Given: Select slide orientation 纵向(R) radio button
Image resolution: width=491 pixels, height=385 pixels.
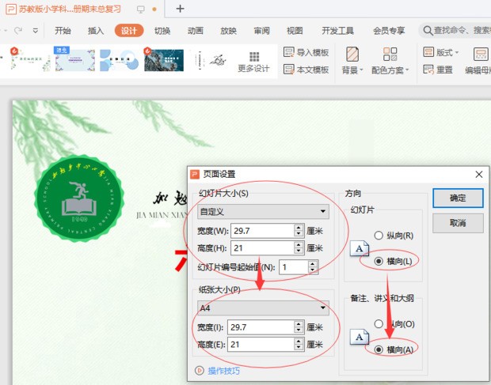Looking at the screenshot, I should tap(379, 236).
